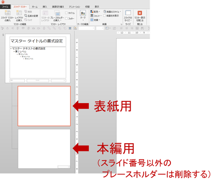The image size is (217, 184).
Task: Select the スライド マスター ribbon tab
Action: click(x=20, y=7)
